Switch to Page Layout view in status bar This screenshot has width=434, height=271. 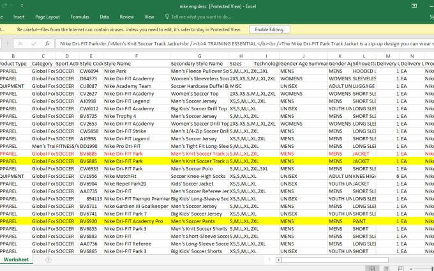tap(386, 268)
